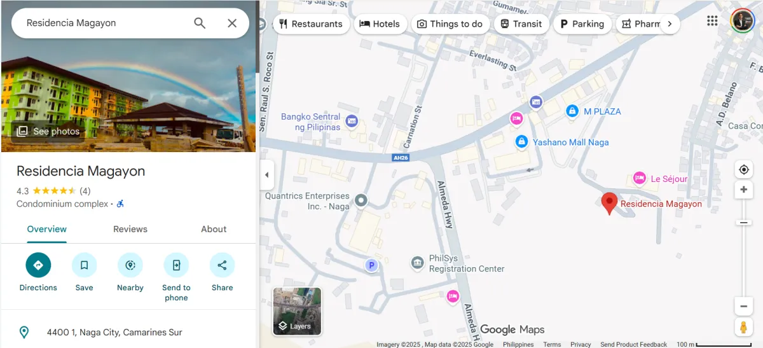Select the Transit chip
The image size is (763, 348).
pos(521,24)
